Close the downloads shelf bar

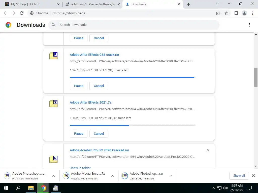pyautogui.click(x=253, y=176)
